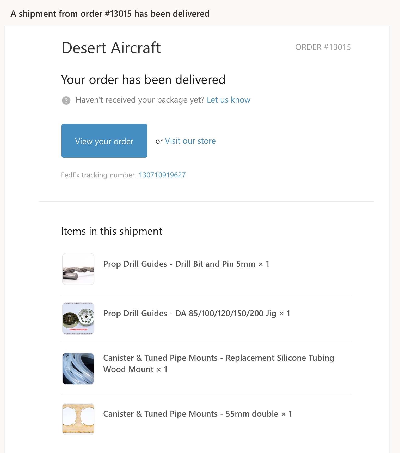Click the "FedEx tracking number:" label text

point(99,175)
